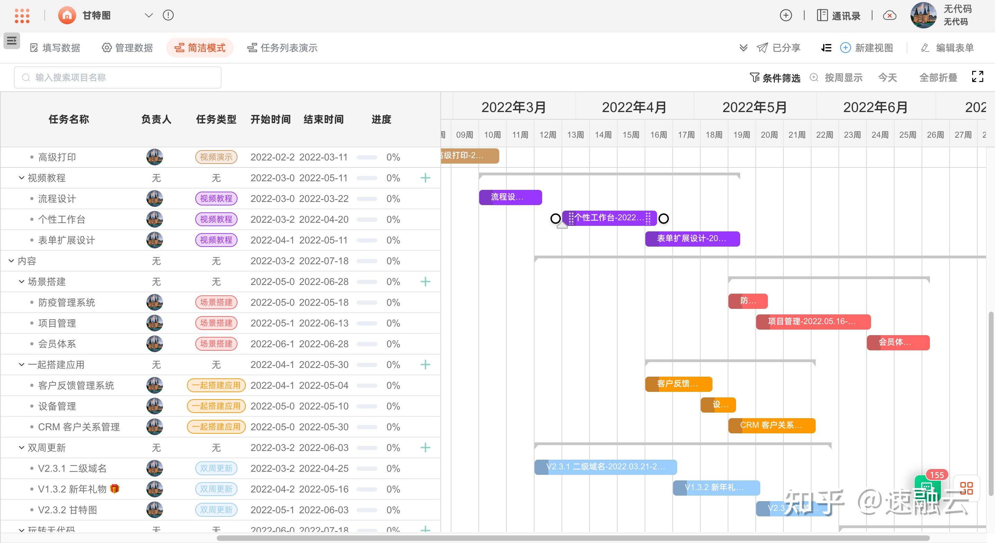Select the V1.3.2 新年礼物 Gantt bar
This screenshot has width=995, height=543.
pyautogui.click(x=717, y=488)
